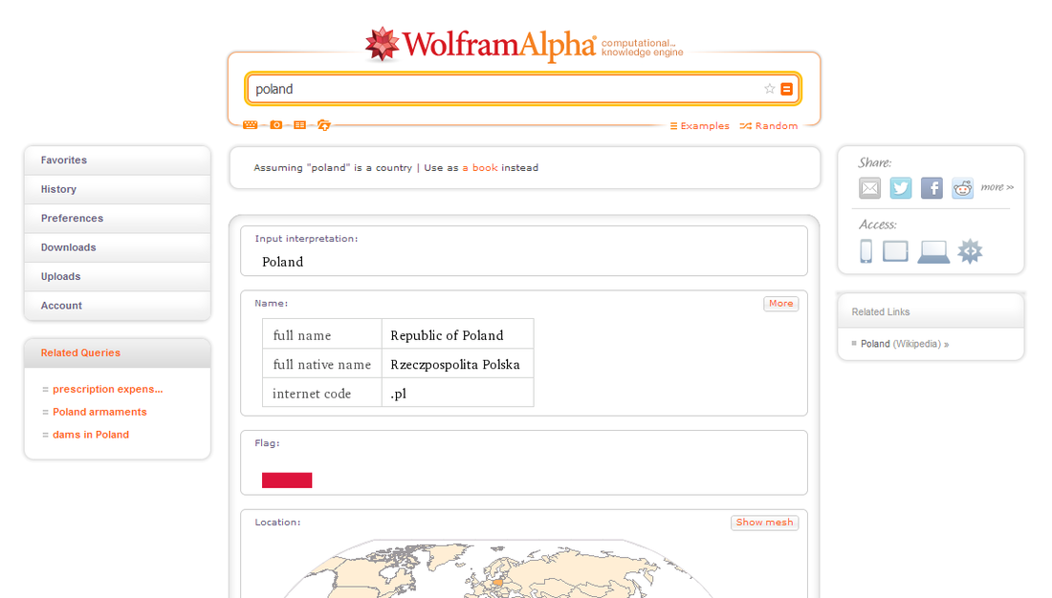
Task: Expand the Name pod with More
Action: [781, 304]
